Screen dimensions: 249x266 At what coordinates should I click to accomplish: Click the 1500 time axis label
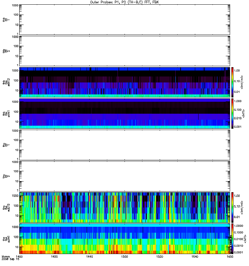pyautogui.click(x=124, y=256)
